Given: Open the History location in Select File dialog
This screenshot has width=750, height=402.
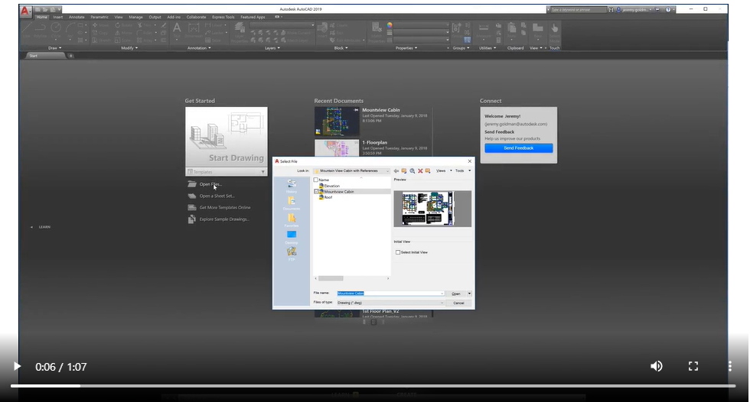Looking at the screenshot, I should coord(292,185).
